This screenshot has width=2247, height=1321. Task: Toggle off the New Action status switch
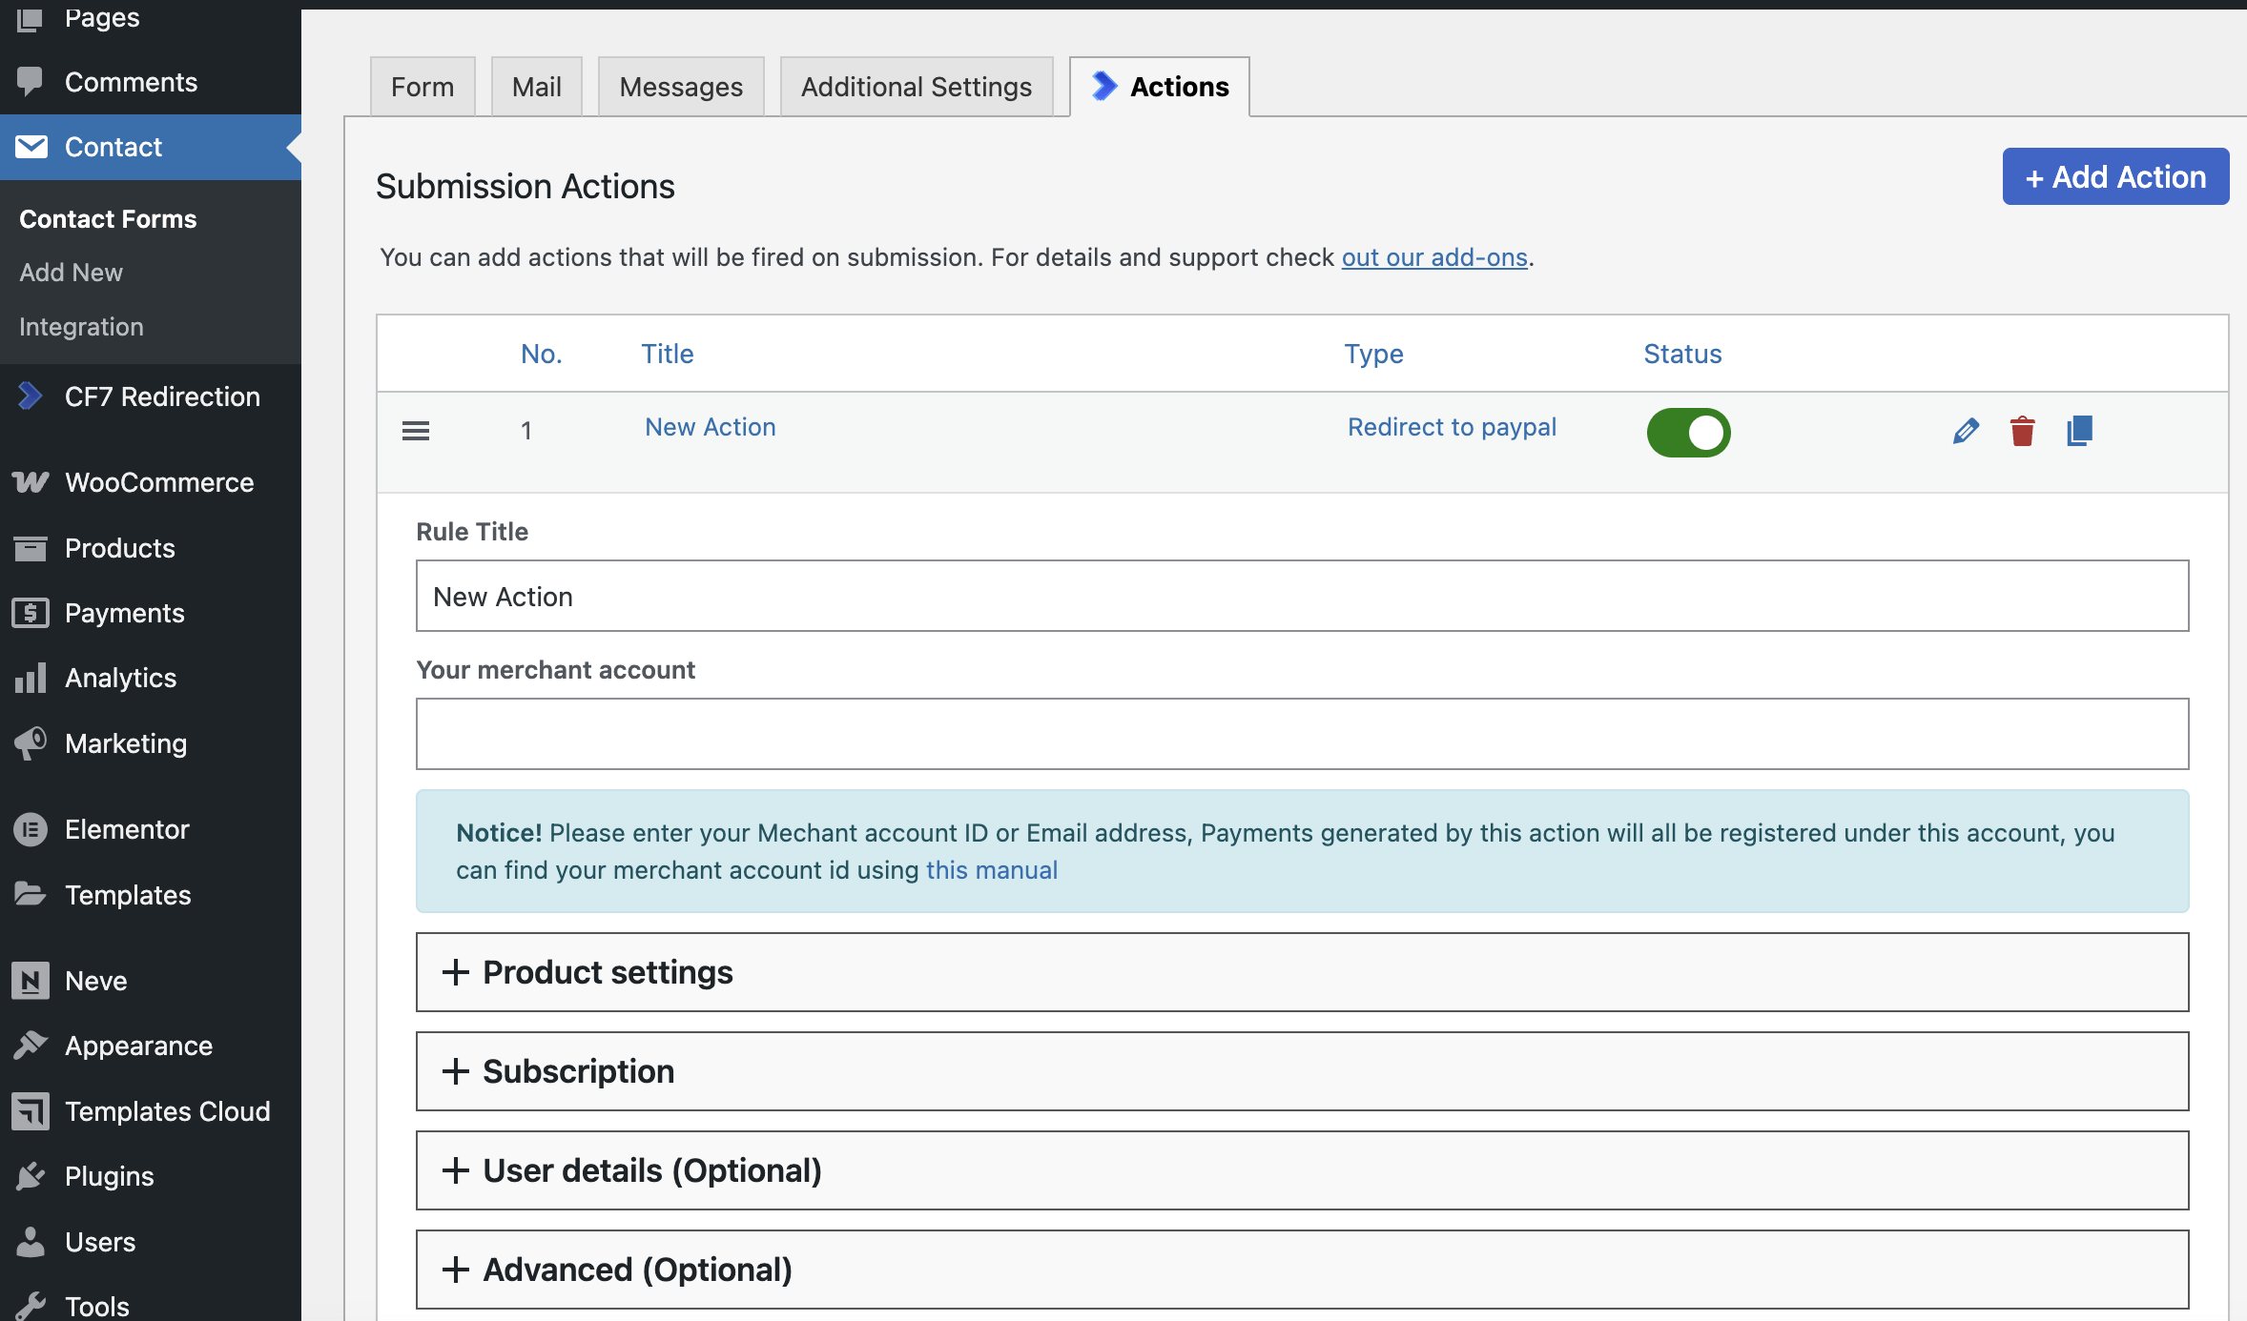(x=1688, y=433)
